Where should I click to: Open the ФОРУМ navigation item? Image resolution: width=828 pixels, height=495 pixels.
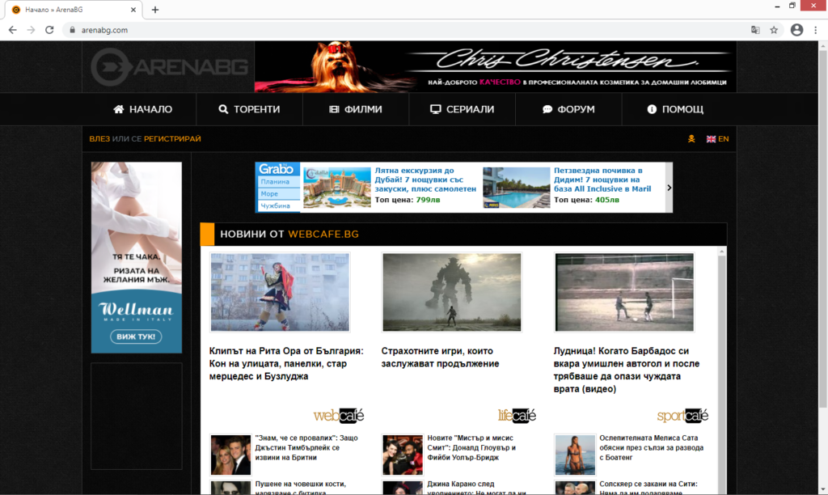pos(568,109)
